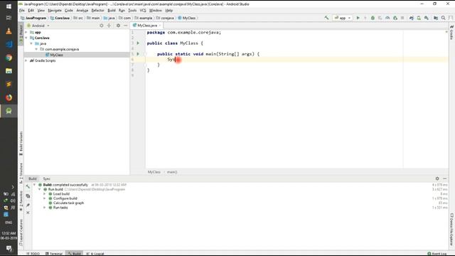Expand the Load build node

click(45, 194)
